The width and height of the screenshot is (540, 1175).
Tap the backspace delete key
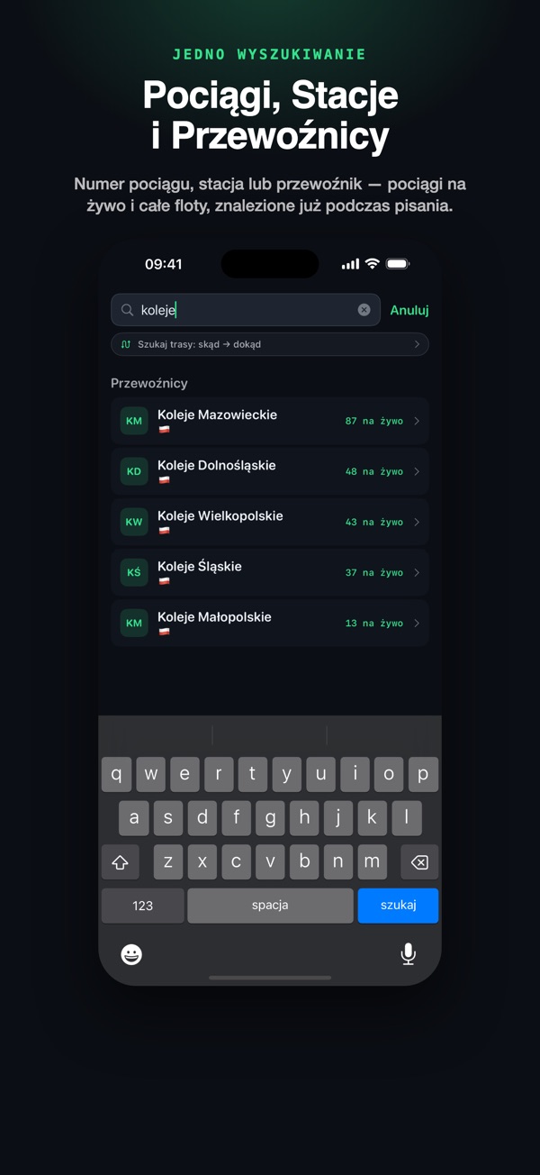pos(418,862)
